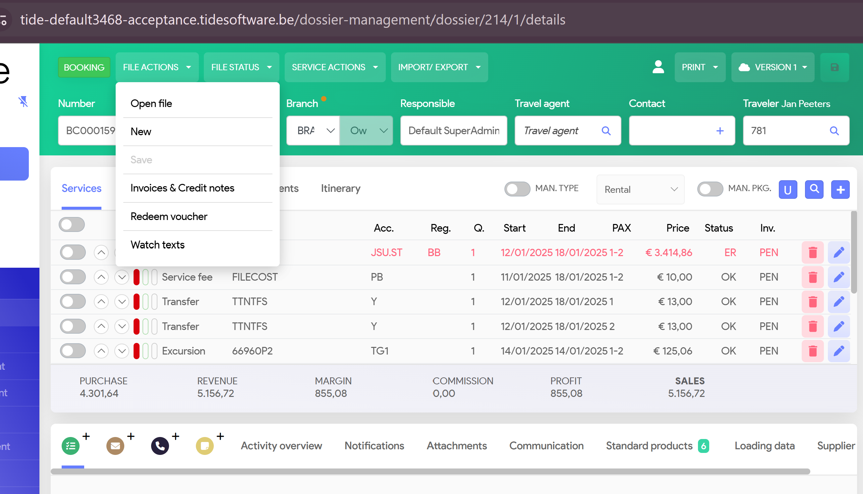The height and width of the screenshot is (494, 863).
Task: Select Invoices & Credit notes menu item
Action: pos(182,188)
